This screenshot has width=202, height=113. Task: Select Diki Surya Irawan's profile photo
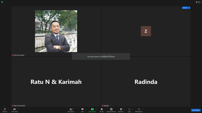click(x=56, y=31)
